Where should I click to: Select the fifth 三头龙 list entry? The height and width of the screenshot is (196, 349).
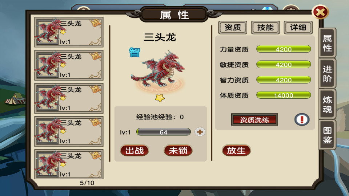click(x=69, y=164)
